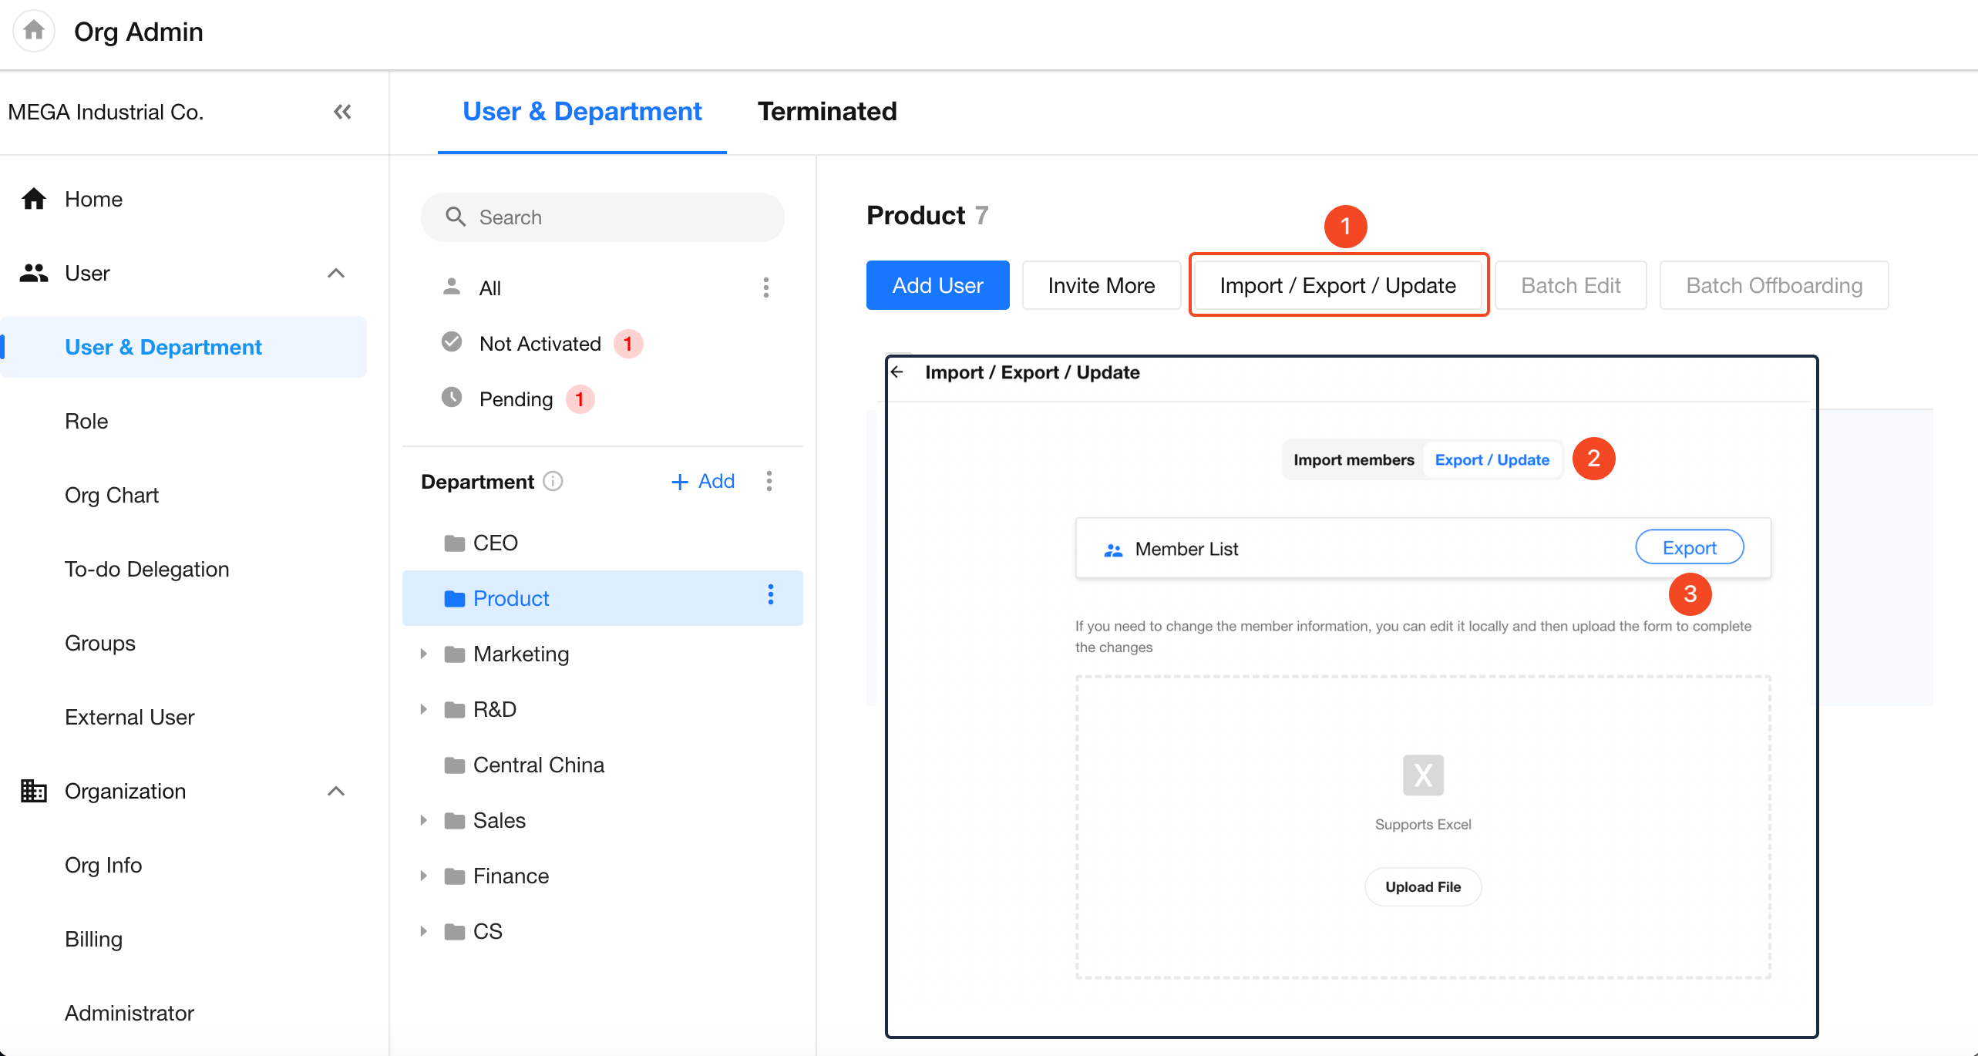Click the Excel file icon
The image size is (1978, 1056).
click(x=1422, y=775)
